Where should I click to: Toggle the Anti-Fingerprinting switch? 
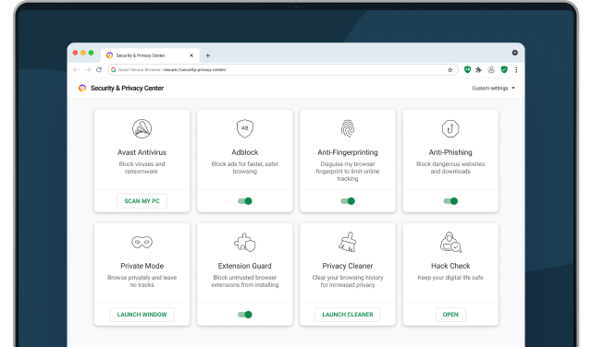tap(348, 201)
